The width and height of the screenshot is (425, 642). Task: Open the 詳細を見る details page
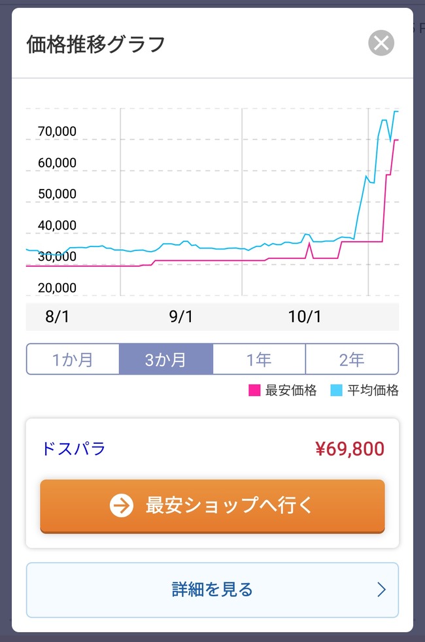click(212, 589)
